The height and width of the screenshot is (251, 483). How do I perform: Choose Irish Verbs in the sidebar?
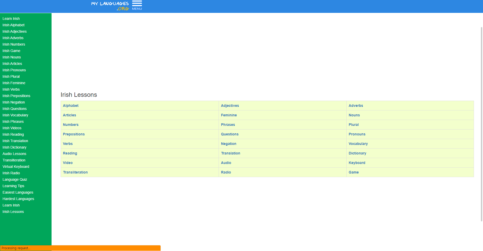[x=11, y=89]
